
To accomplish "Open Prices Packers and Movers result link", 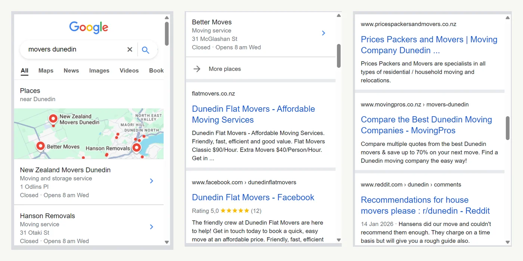I will tap(429, 45).
